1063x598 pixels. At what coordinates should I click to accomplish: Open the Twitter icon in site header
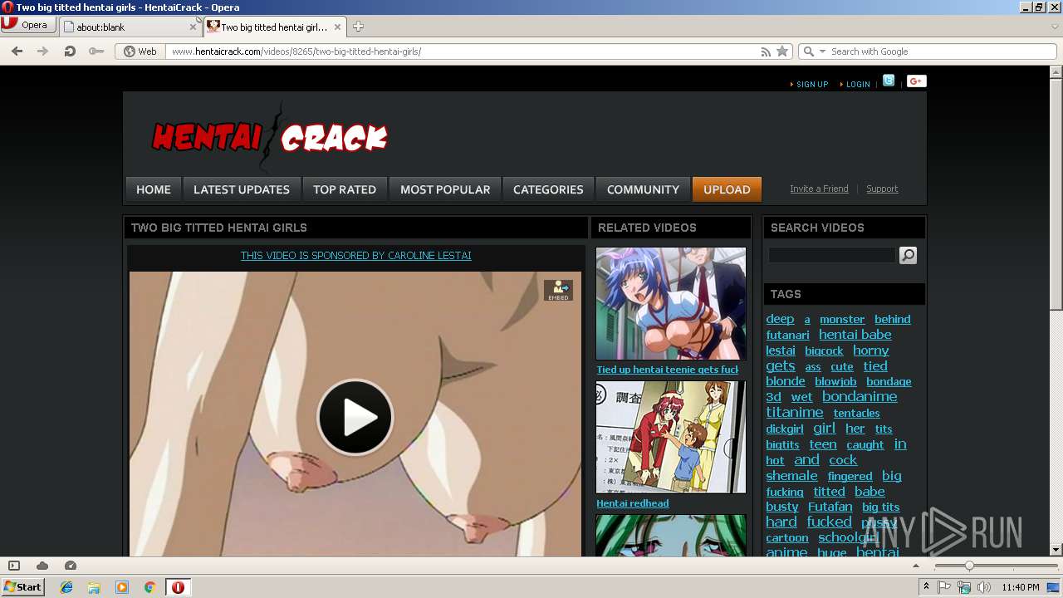(889, 81)
